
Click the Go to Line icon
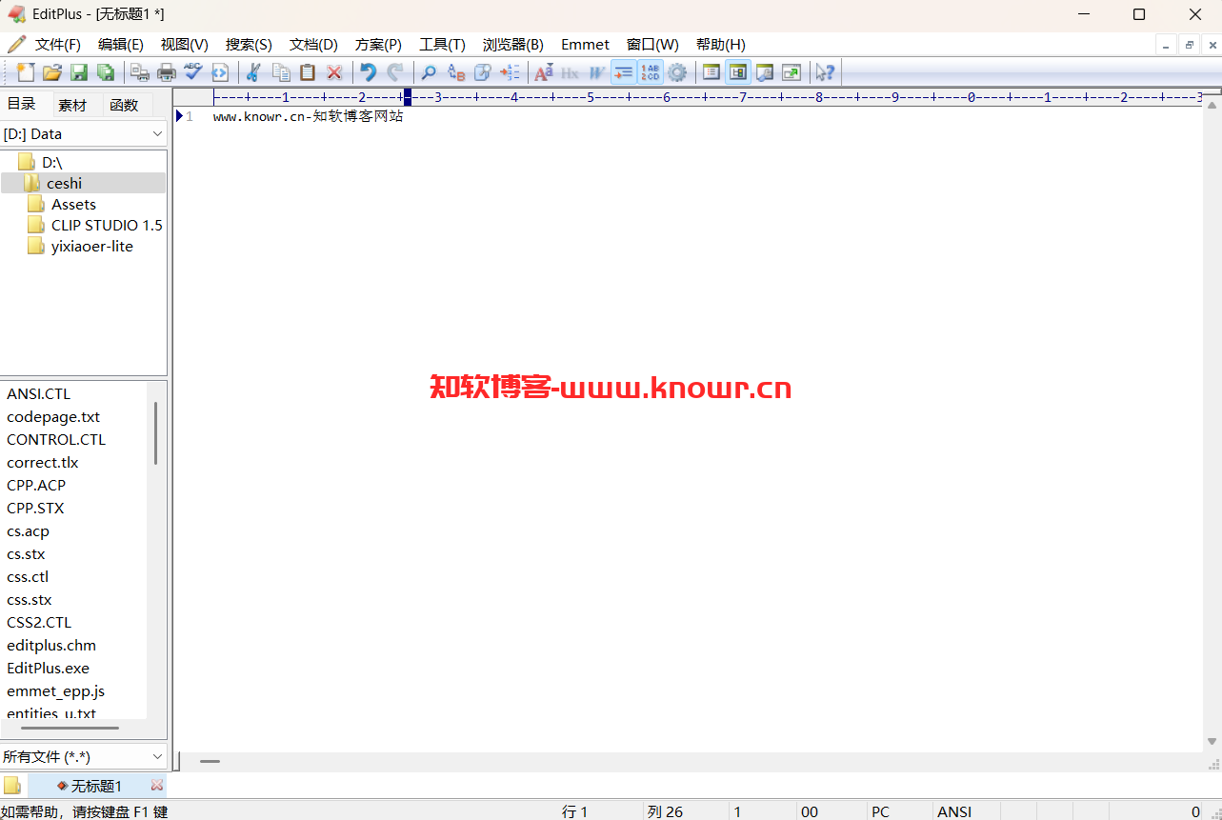(510, 72)
